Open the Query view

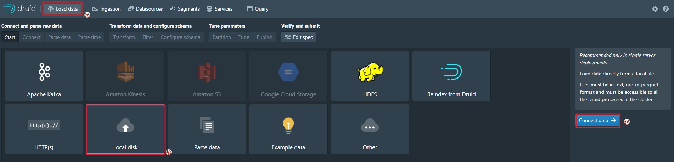pyautogui.click(x=258, y=9)
